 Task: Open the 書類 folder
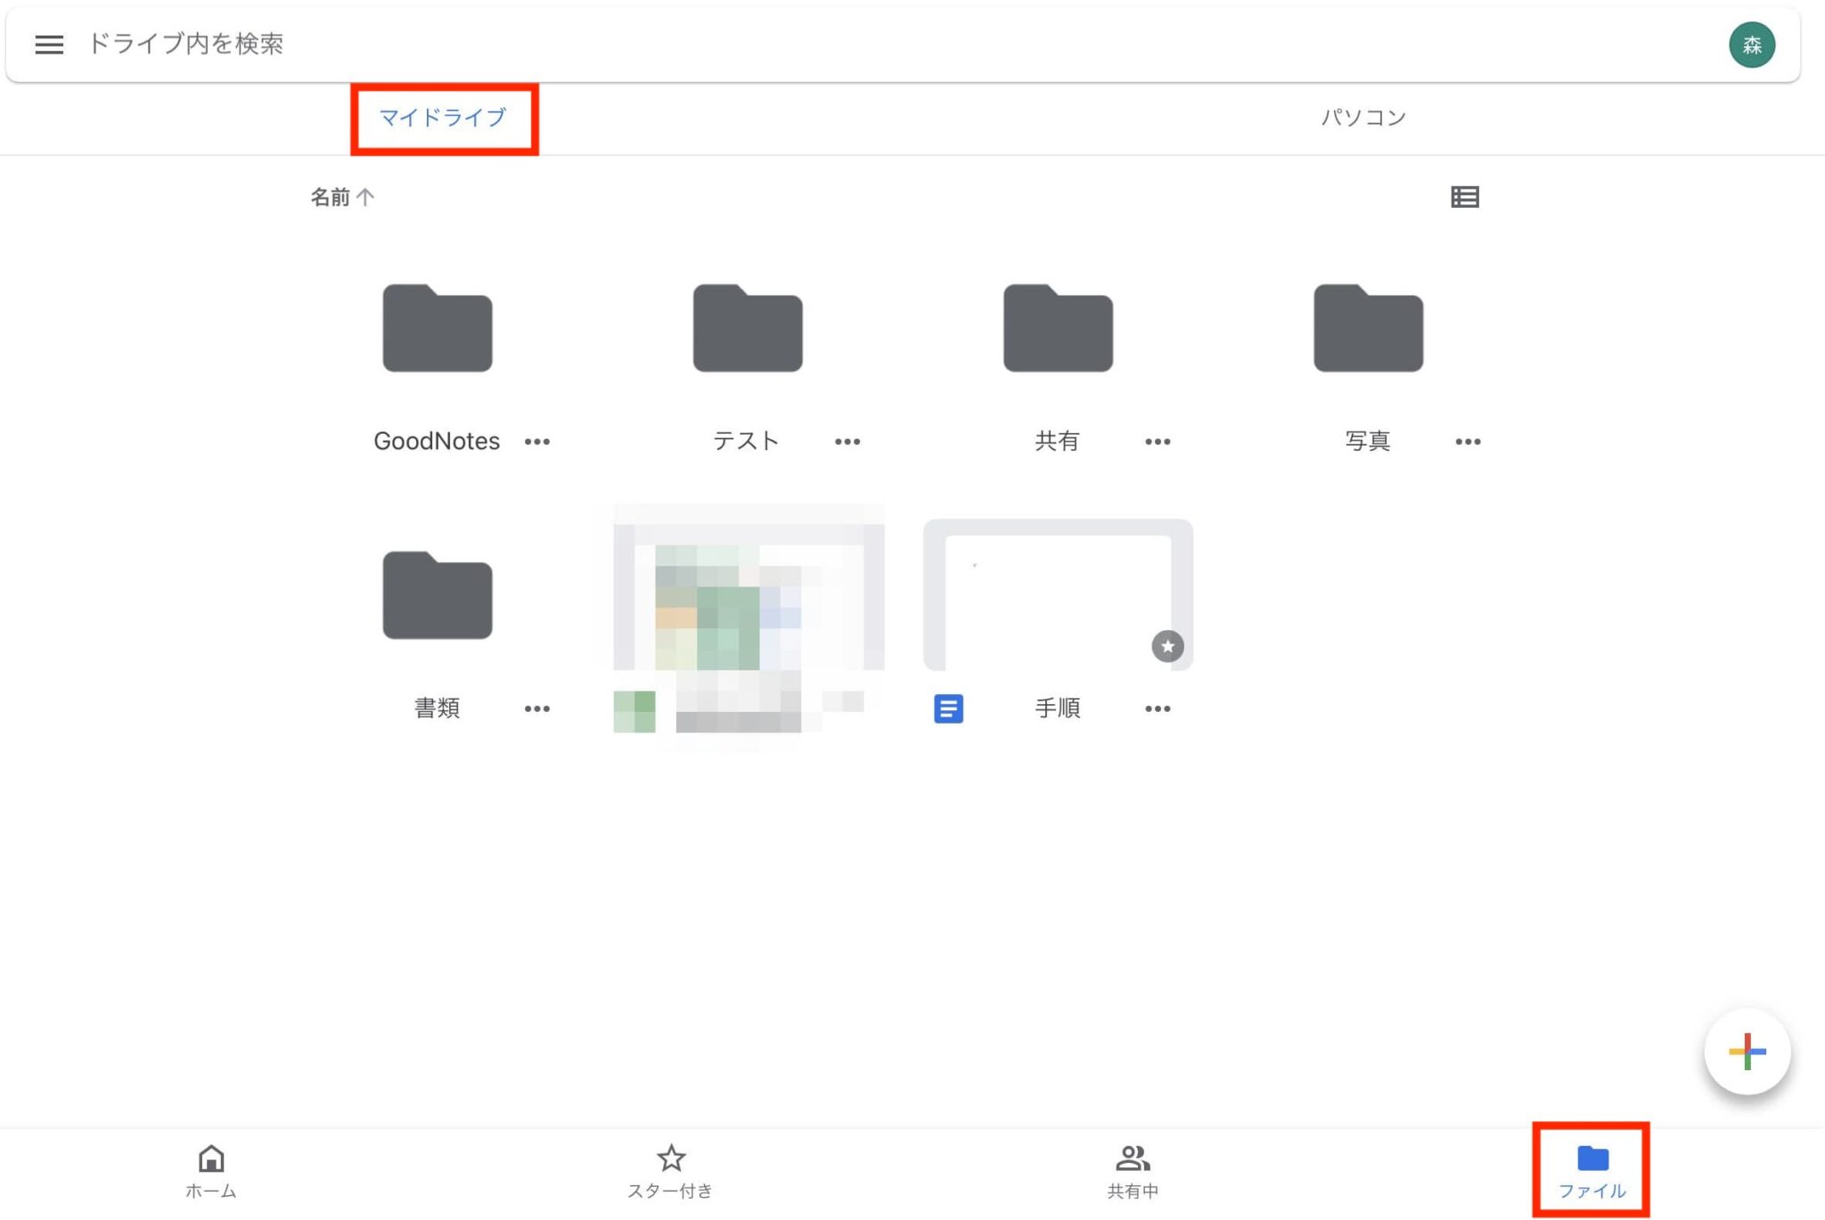pyautogui.click(x=437, y=595)
